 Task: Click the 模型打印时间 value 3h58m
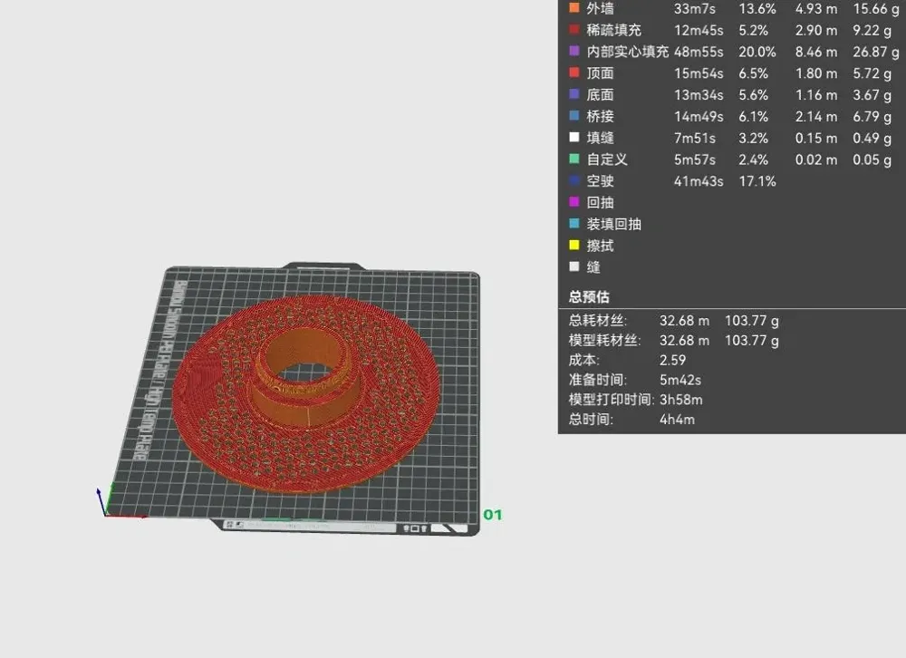681,400
